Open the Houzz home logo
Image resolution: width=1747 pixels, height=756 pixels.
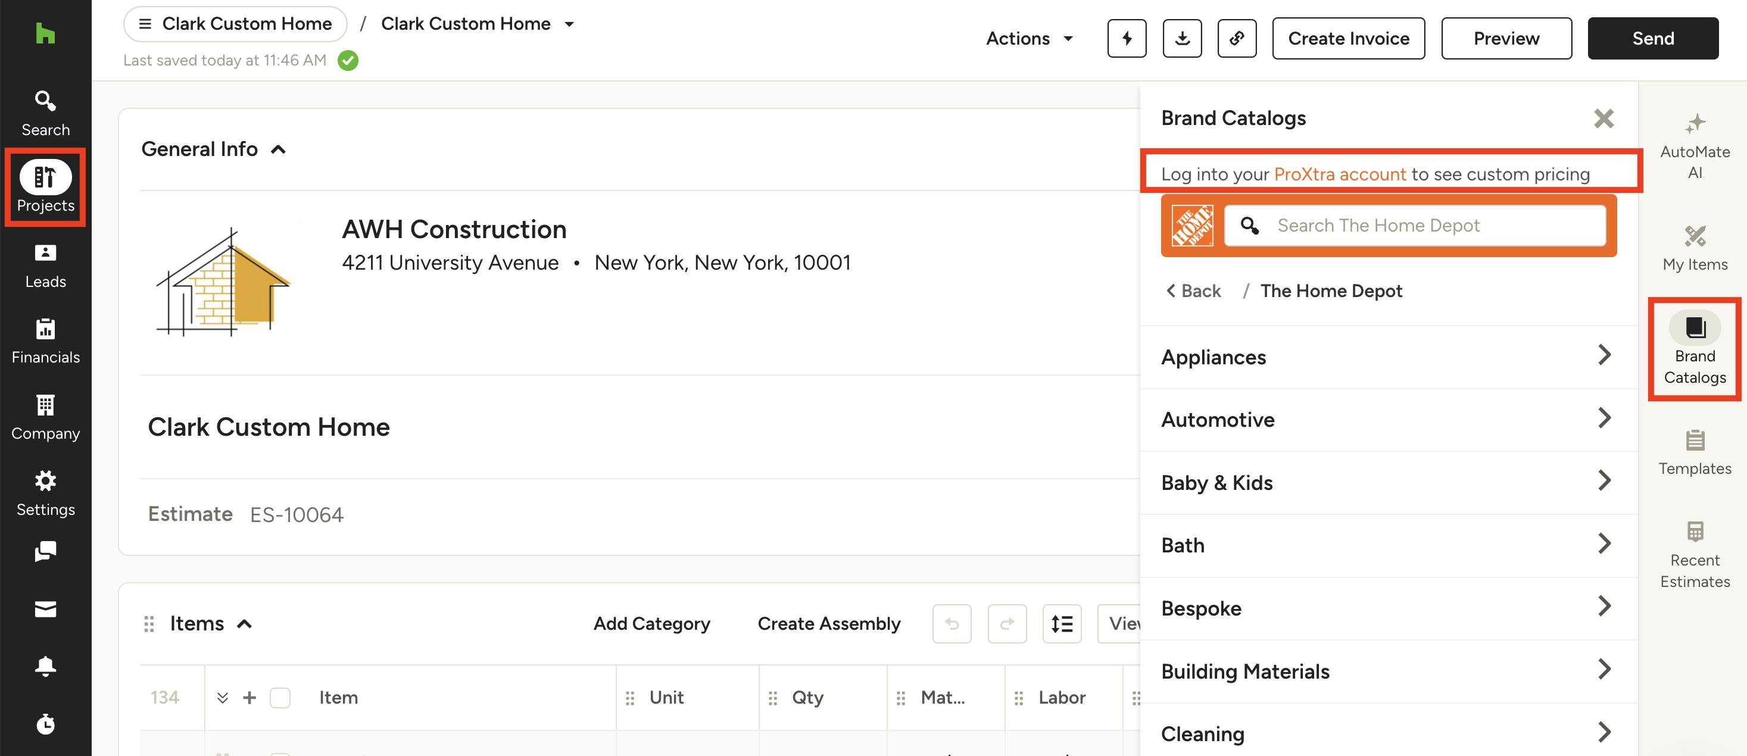coord(45,33)
